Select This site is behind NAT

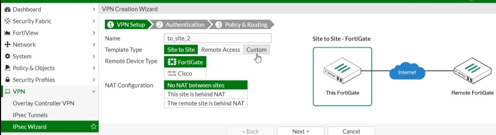pos(206,94)
